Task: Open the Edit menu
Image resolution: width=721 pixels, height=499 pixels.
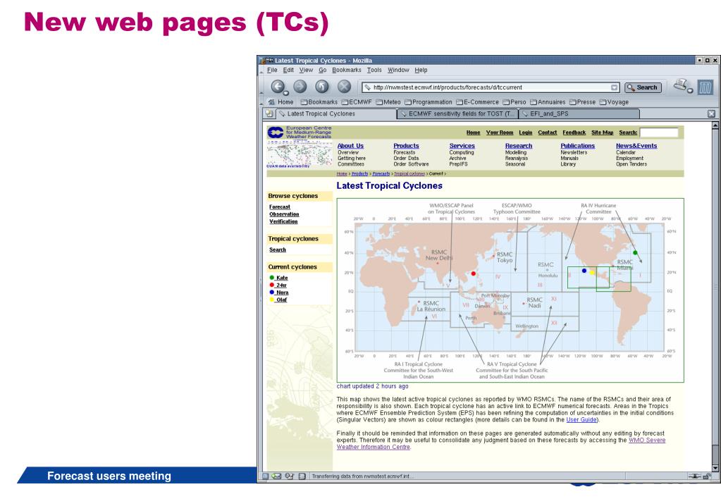Action: pos(288,70)
